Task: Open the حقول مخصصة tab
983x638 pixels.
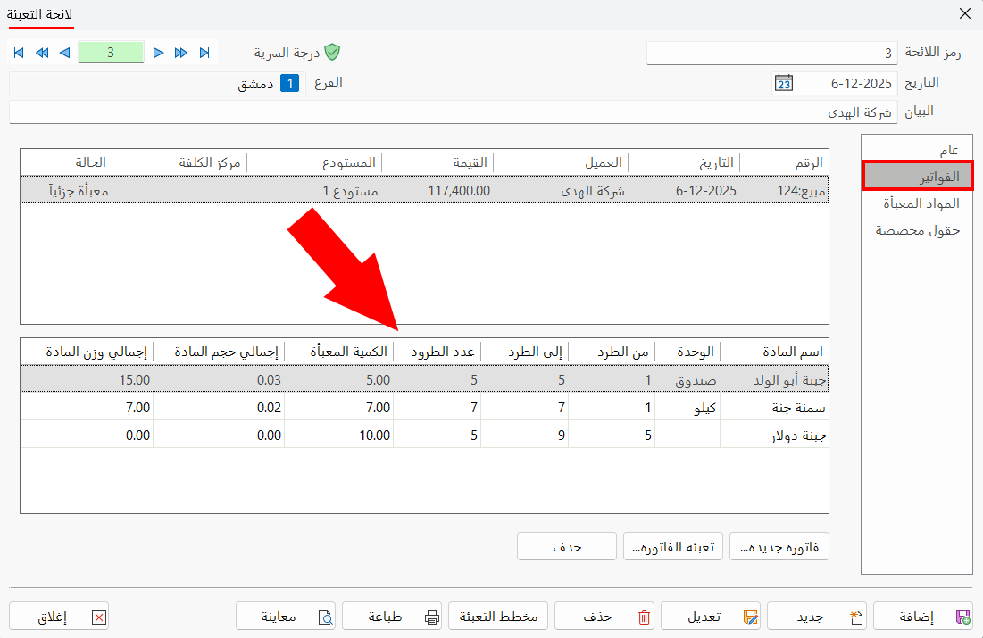Action: click(917, 230)
